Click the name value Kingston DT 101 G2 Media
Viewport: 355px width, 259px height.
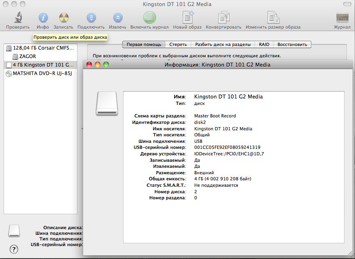[x=228, y=97]
